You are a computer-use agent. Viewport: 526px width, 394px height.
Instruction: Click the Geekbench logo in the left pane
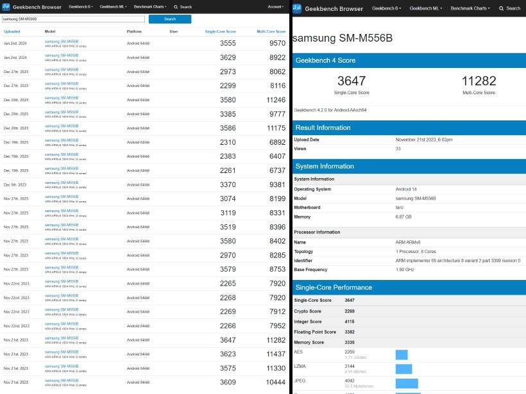click(x=6, y=6)
